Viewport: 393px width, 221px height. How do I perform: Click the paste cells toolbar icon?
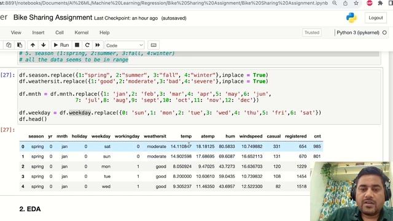pos(20,45)
